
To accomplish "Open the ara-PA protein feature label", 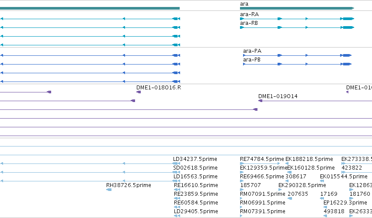I will (252, 51).
